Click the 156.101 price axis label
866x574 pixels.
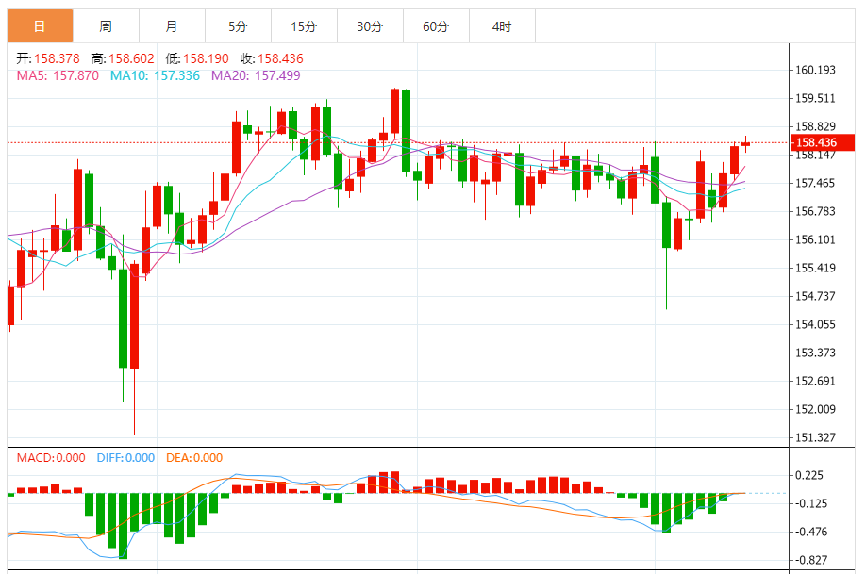[x=815, y=239]
